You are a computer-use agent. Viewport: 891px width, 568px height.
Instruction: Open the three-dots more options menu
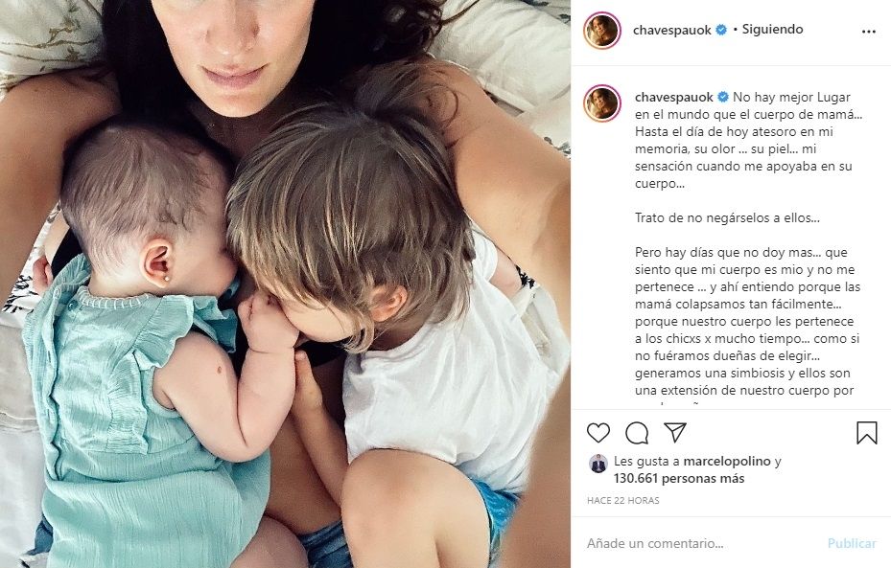coord(869,32)
